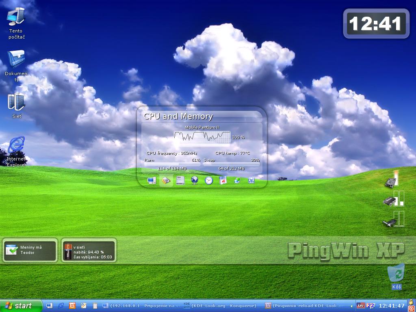Click the large 12:41 clock widget
This screenshot has height=312, width=416.
pyautogui.click(x=376, y=24)
